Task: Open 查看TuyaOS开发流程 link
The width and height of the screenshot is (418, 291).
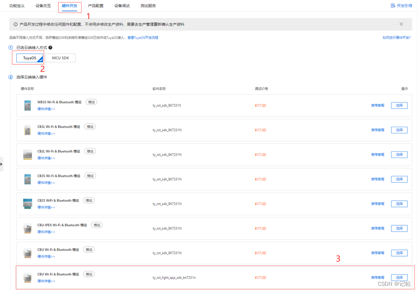Action: pyautogui.click(x=143, y=38)
